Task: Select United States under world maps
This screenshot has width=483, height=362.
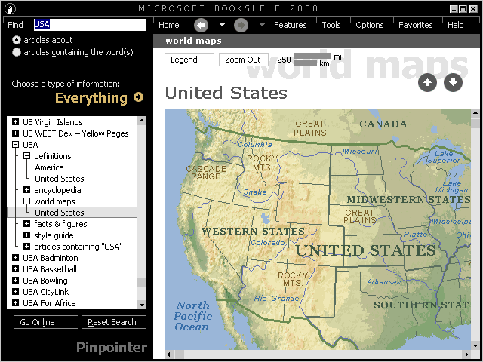Action: [x=60, y=213]
